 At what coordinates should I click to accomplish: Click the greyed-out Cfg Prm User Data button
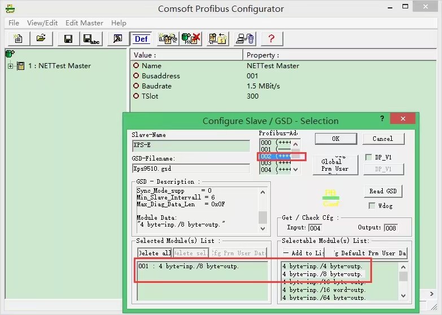coord(238,253)
